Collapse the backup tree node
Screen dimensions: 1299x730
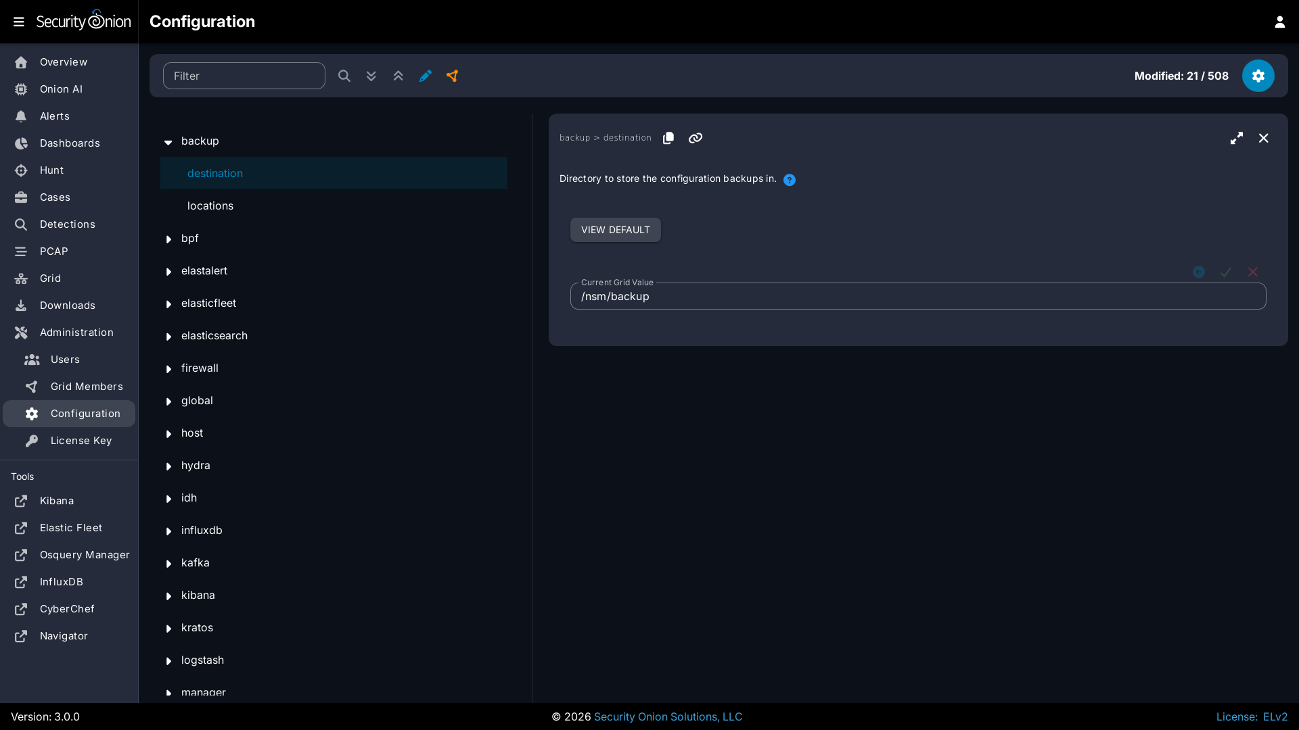coord(168,141)
